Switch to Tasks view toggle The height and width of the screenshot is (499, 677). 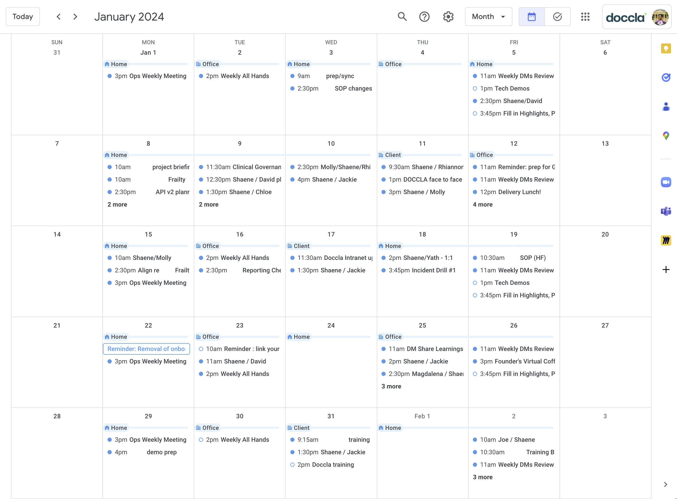tap(557, 17)
